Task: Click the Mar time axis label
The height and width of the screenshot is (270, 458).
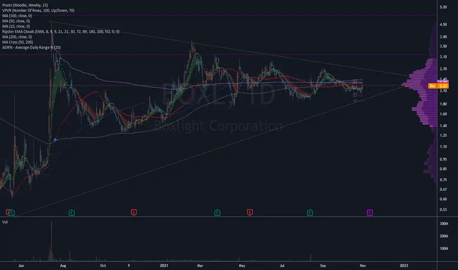Action: pos(200,266)
